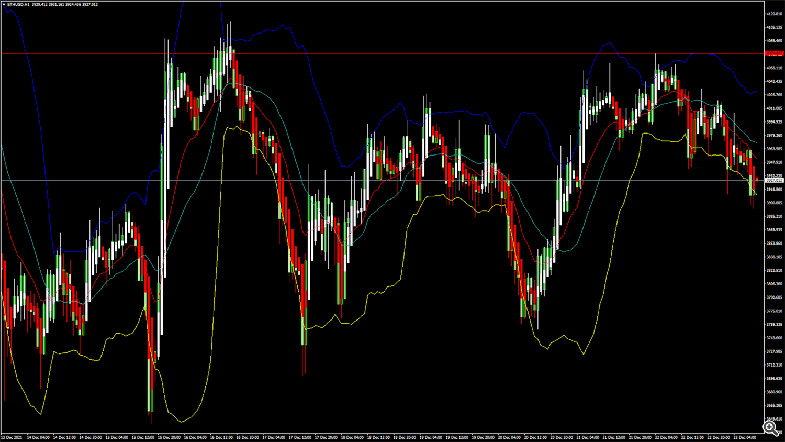The image size is (785, 442).
Task: Click the 23 Dec 04:00 time label
Action: pyautogui.click(x=745, y=437)
